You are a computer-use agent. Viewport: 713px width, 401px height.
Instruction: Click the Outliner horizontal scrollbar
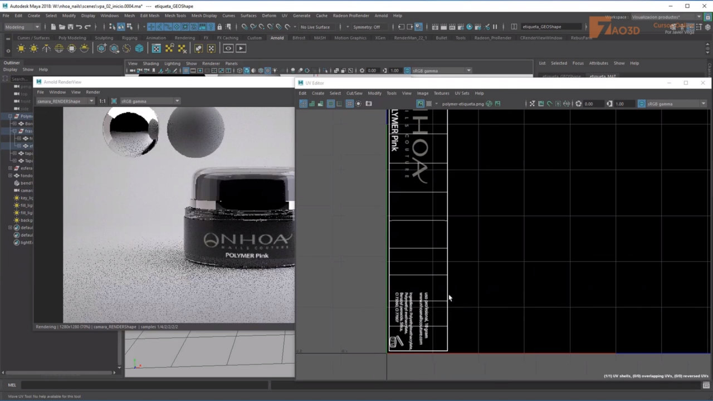point(58,372)
